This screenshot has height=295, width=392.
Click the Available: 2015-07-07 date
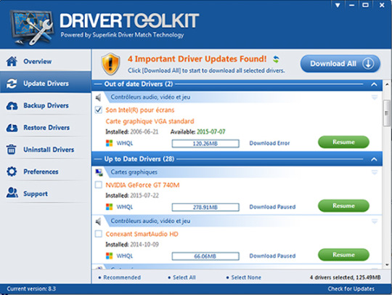[x=197, y=132]
